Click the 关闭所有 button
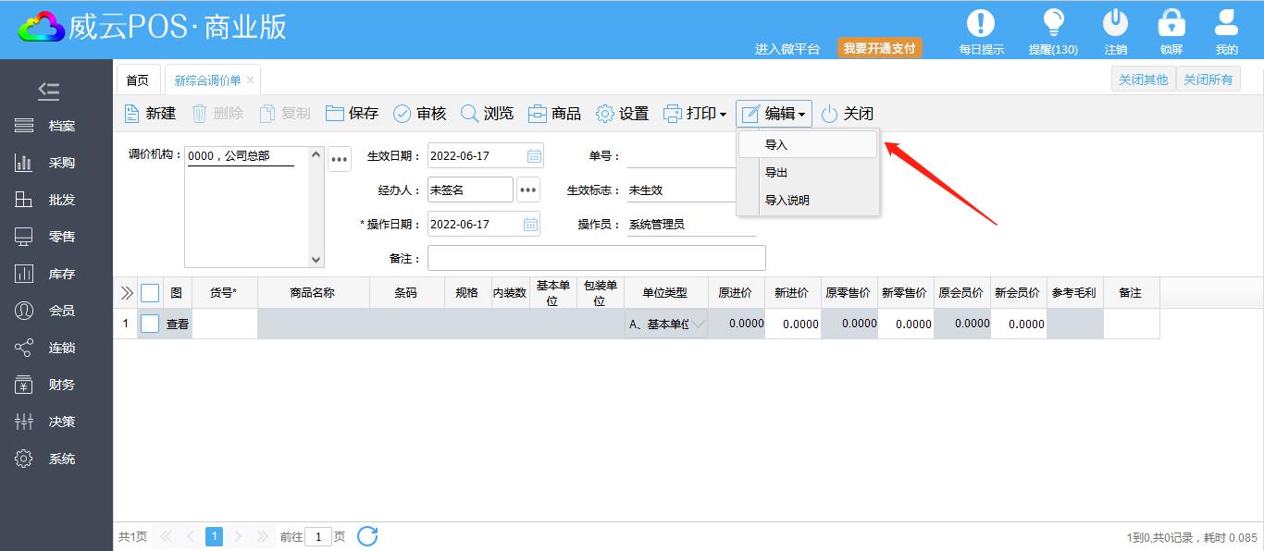 [x=1208, y=80]
